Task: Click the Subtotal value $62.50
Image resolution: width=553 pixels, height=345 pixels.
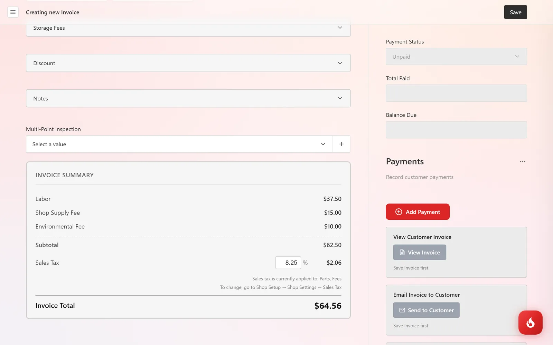Action: (332, 245)
